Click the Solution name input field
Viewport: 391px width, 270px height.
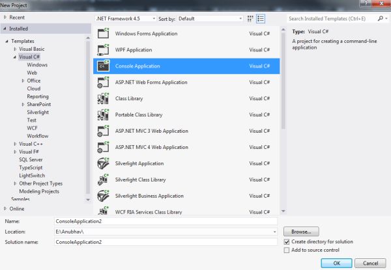[166, 242]
